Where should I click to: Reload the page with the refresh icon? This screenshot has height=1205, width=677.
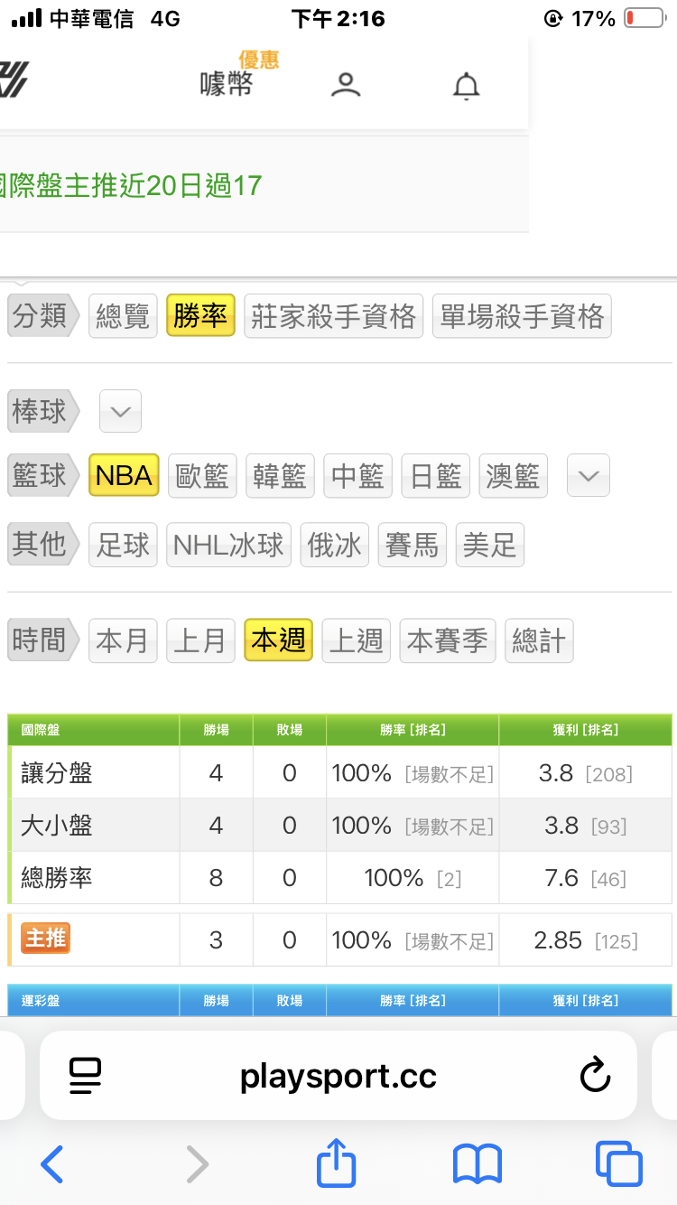coord(595,1075)
